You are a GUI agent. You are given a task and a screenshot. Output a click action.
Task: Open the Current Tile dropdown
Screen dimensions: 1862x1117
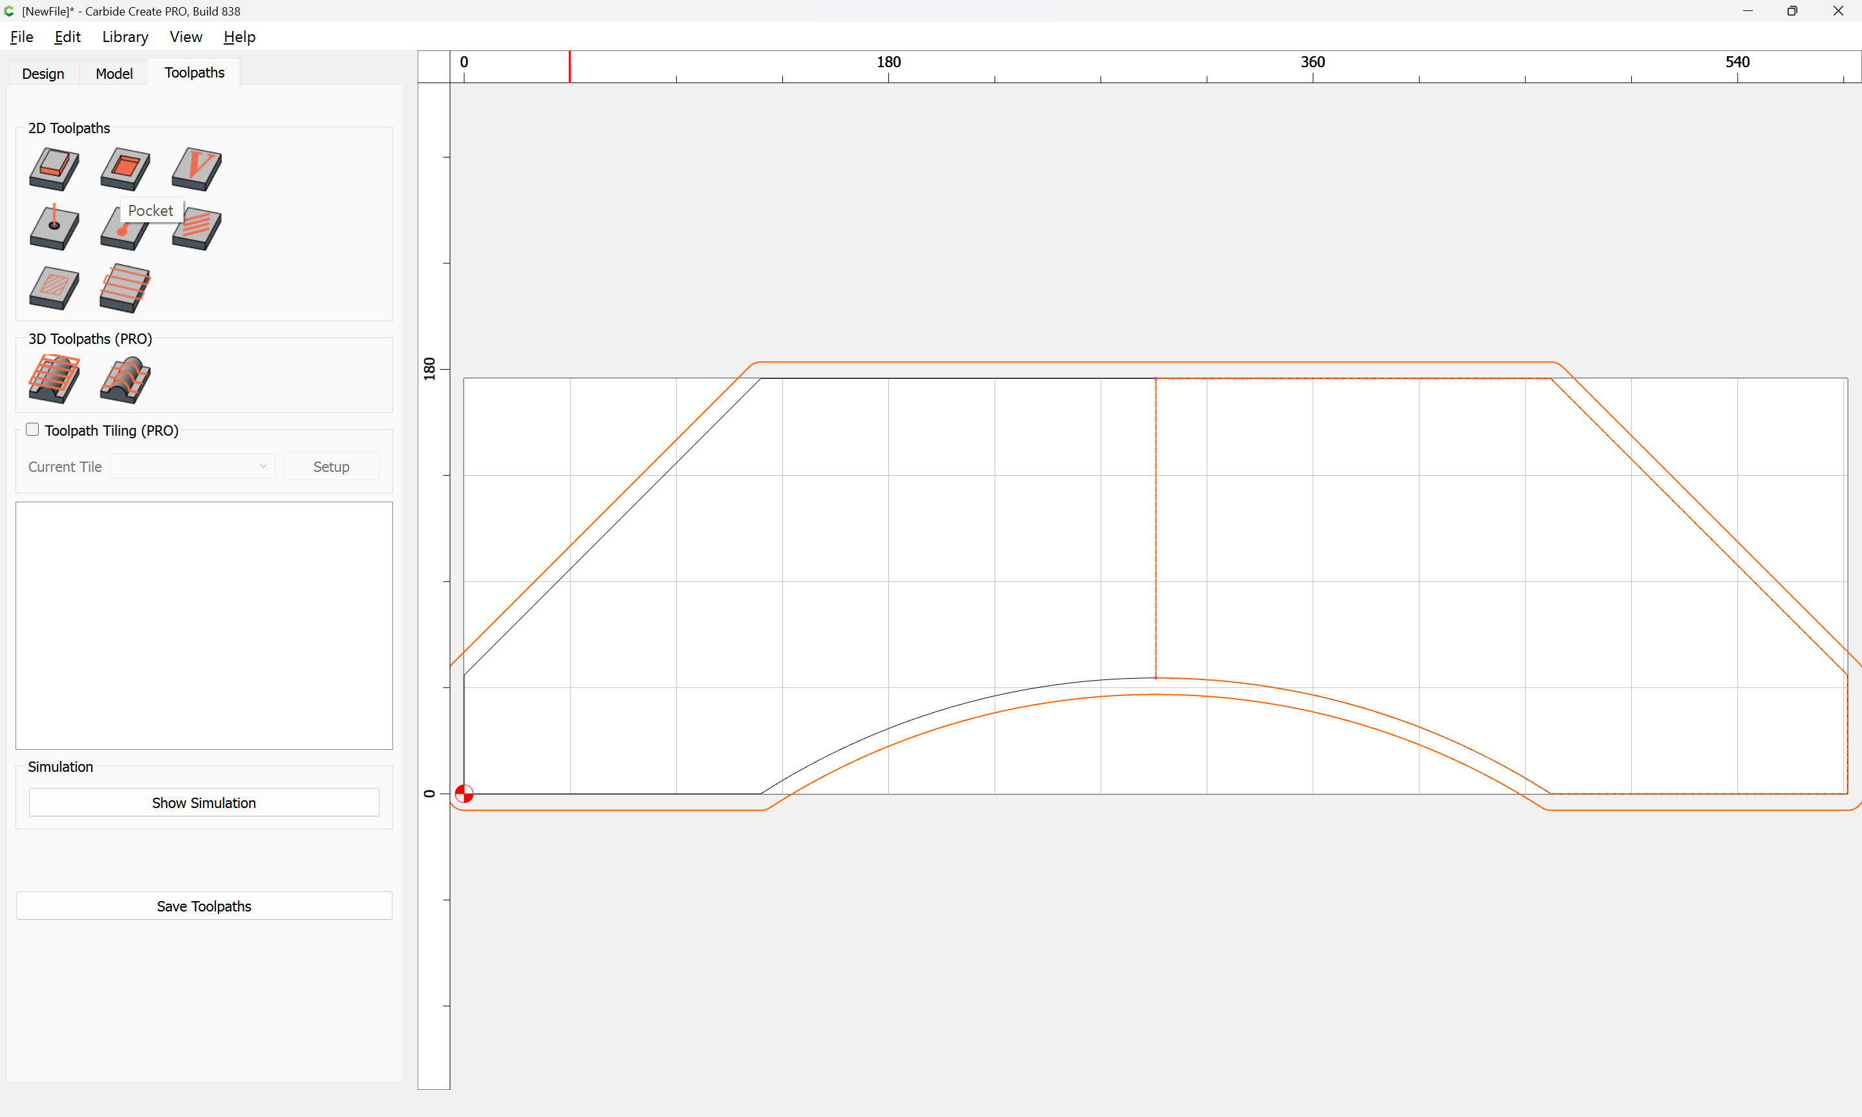tap(192, 467)
